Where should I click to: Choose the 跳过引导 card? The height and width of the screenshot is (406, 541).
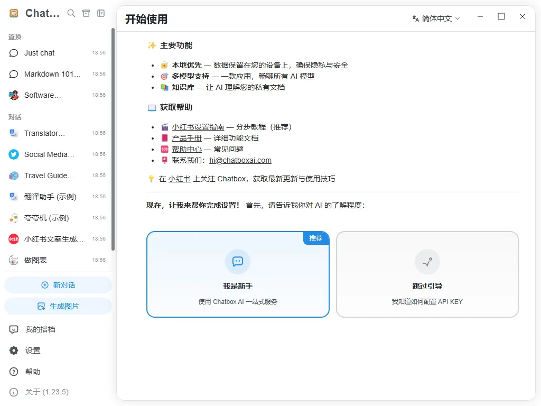tap(427, 274)
